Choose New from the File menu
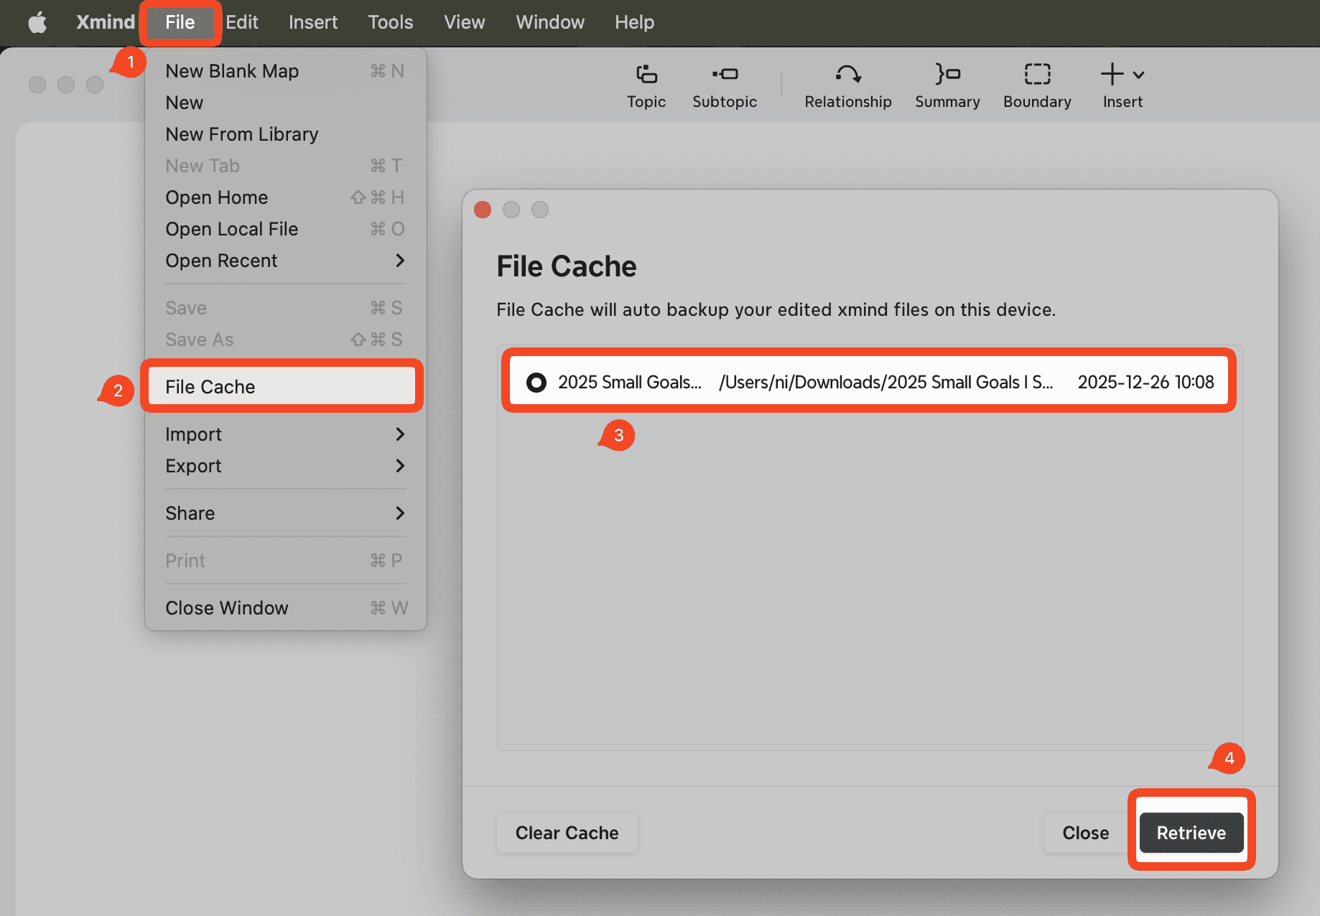Image resolution: width=1320 pixels, height=916 pixels. coord(285,103)
